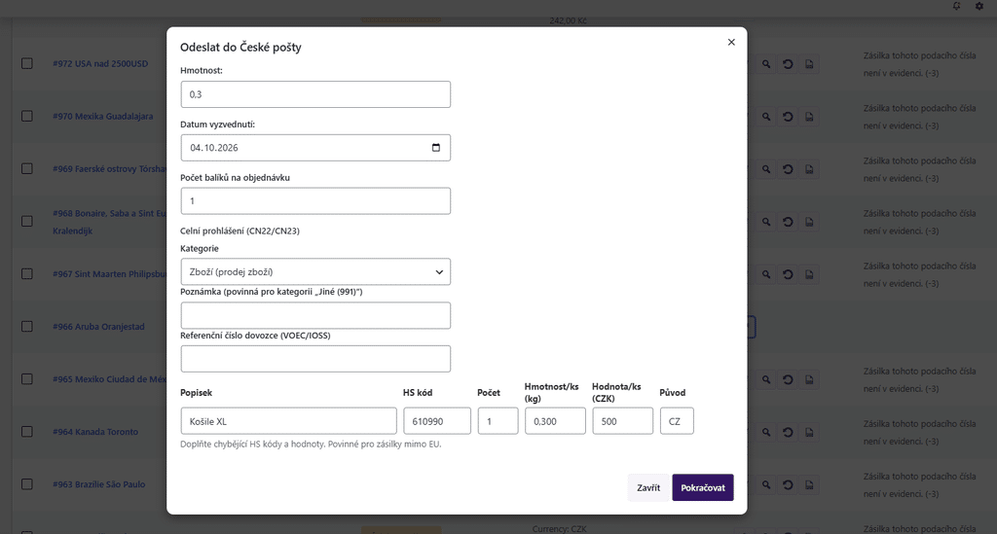This screenshot has height=534, width=997.
Task: Click the refresh icon for order #969
Action: [x=788, y=169]
